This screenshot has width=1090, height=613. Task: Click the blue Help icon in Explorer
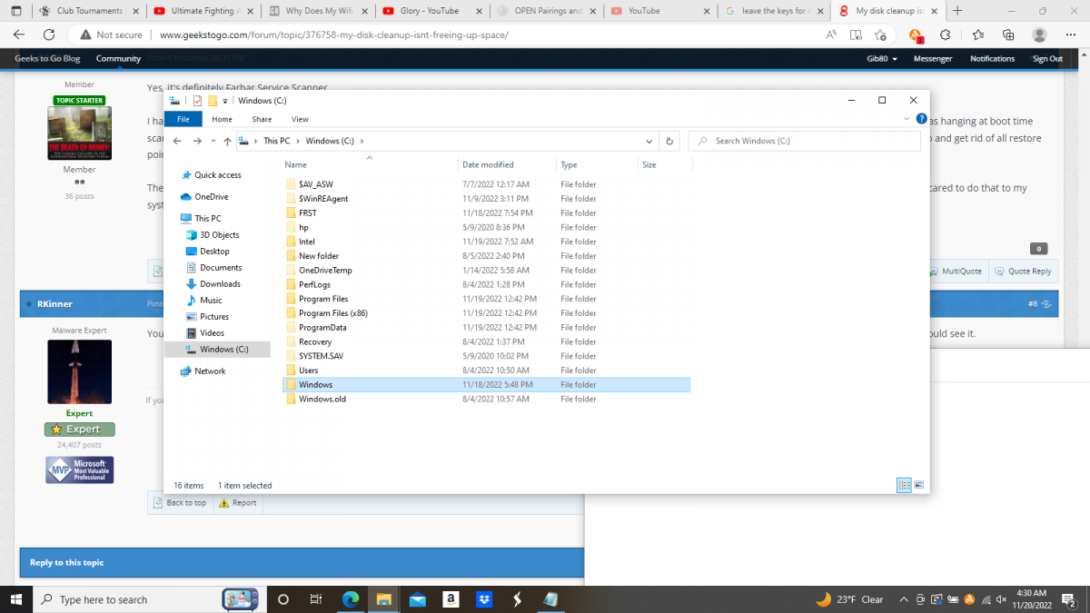920,119
